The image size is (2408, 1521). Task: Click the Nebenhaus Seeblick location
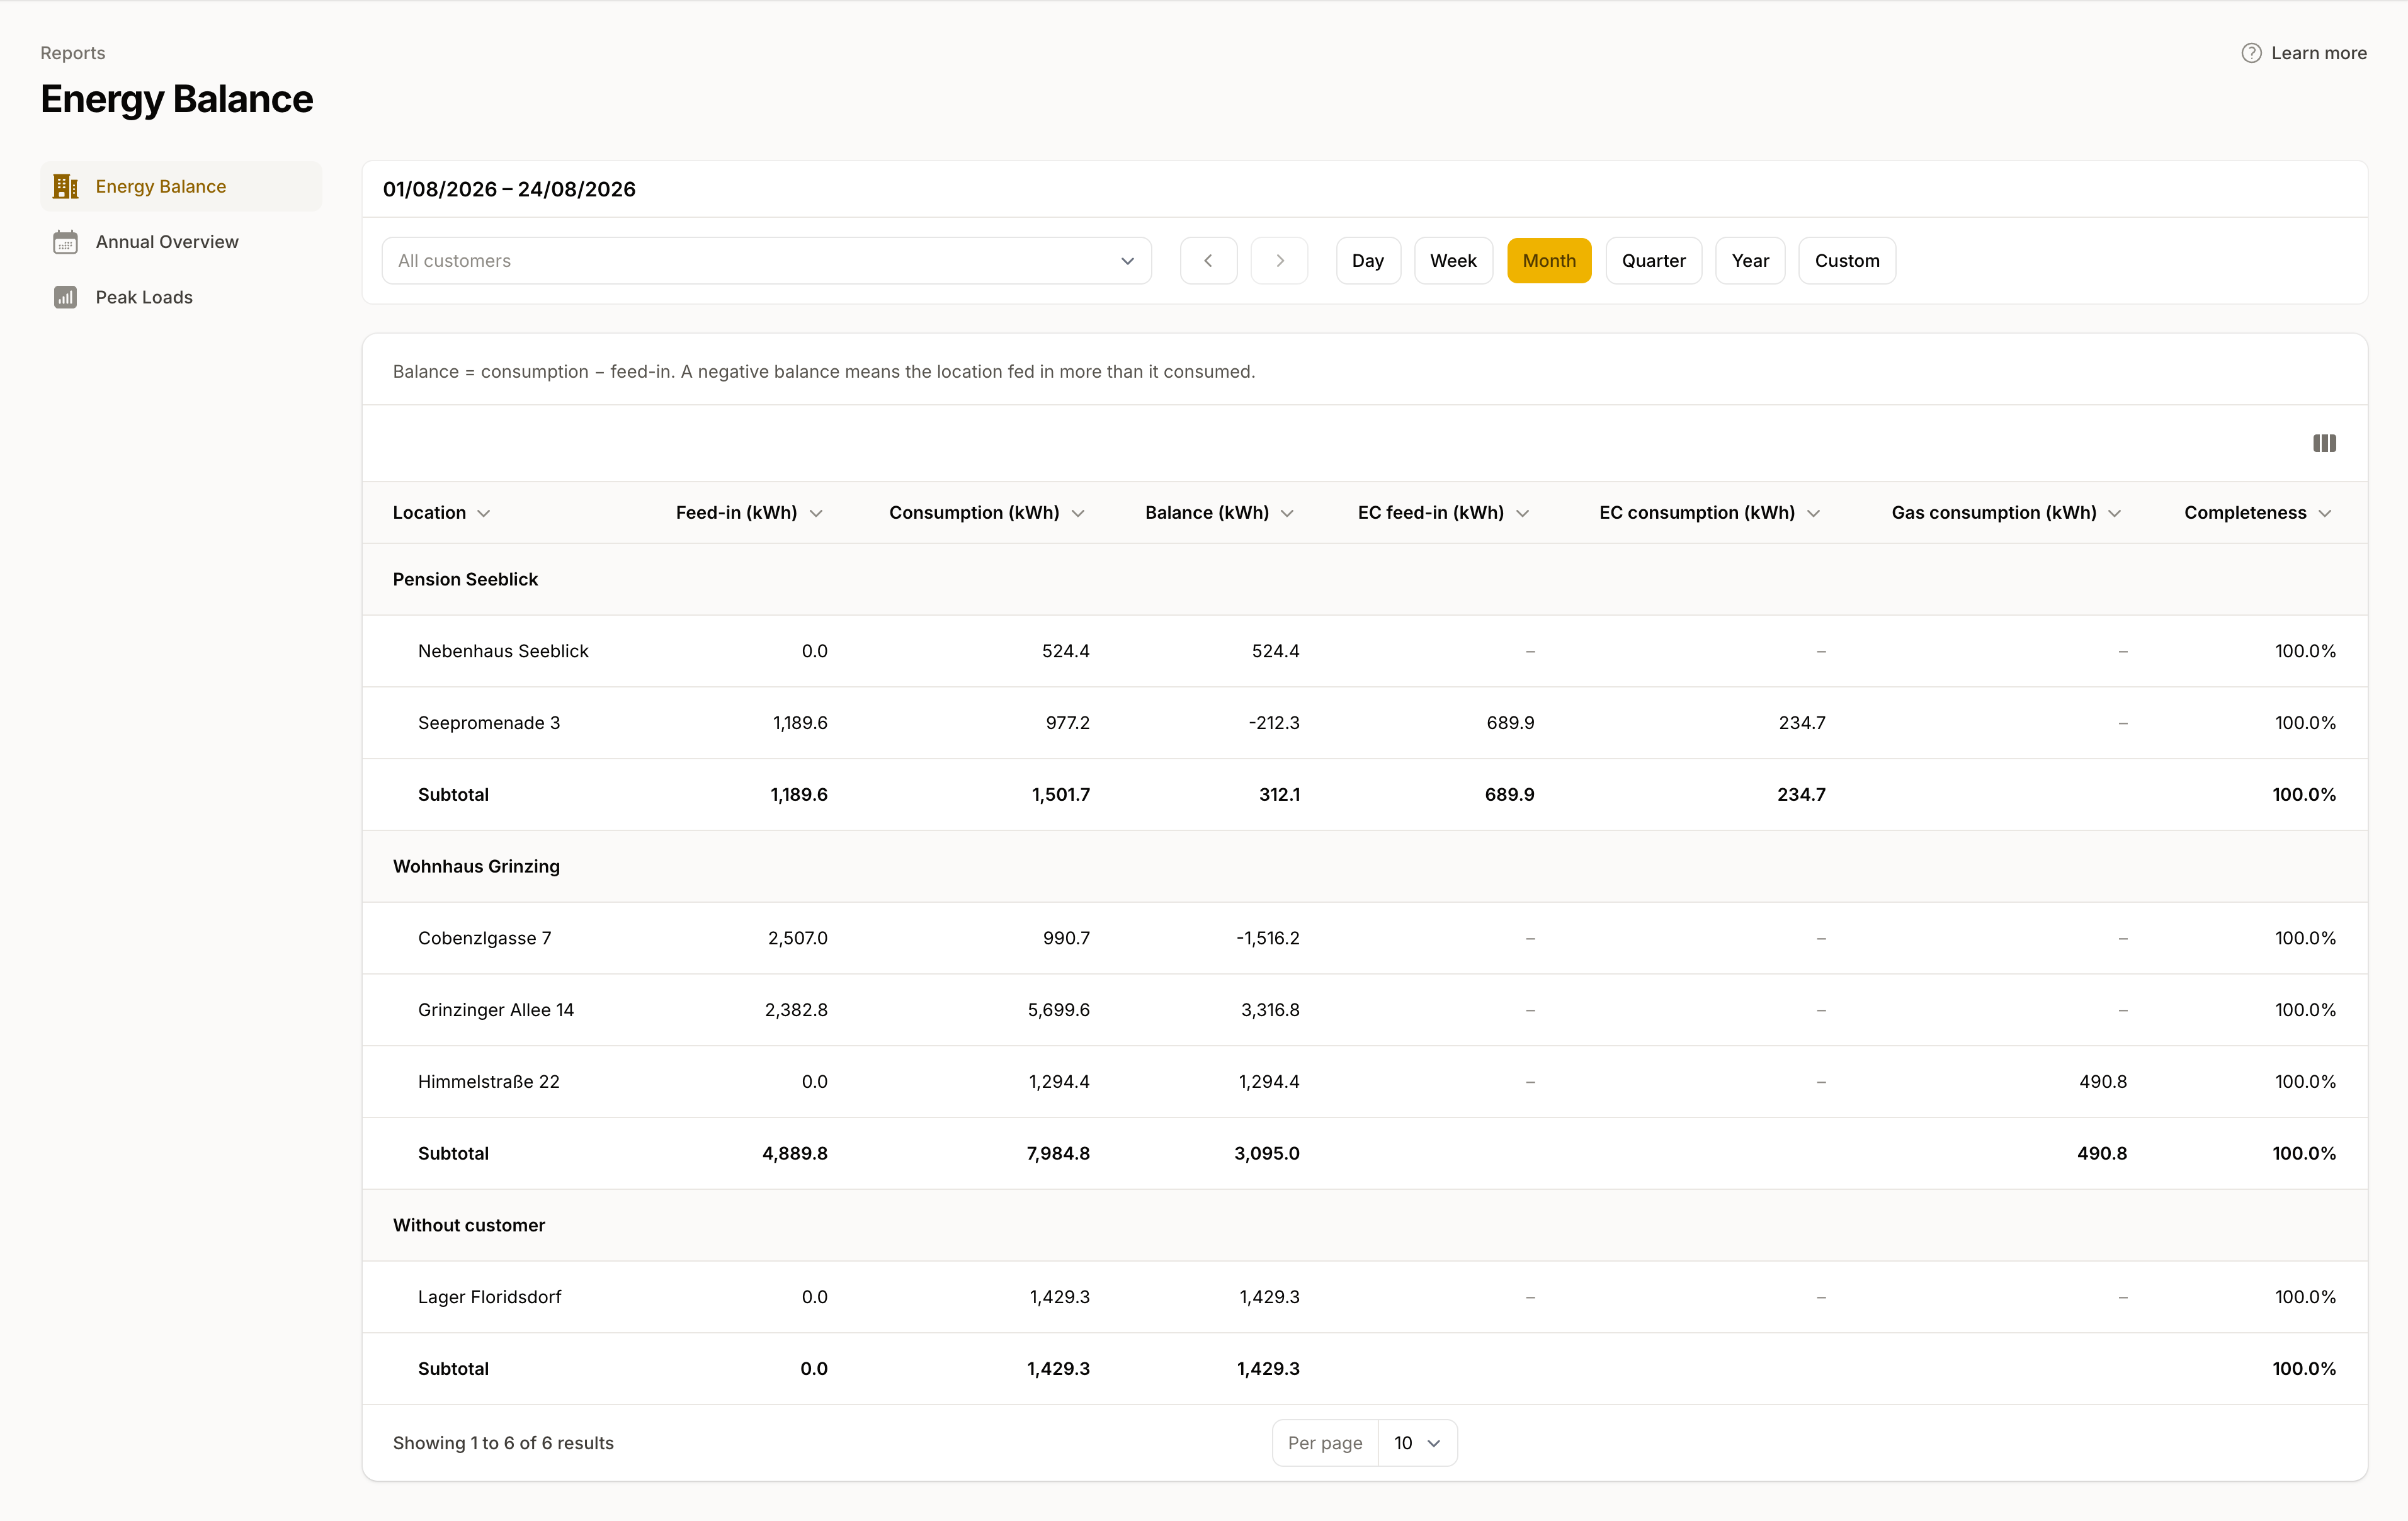pyautogui.click(x=503, y=651)
